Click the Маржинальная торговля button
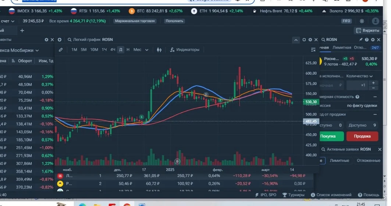The image size is (391, 206). (135, 21)
